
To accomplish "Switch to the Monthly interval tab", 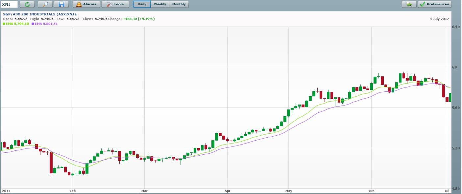I will tap(179, 4).
